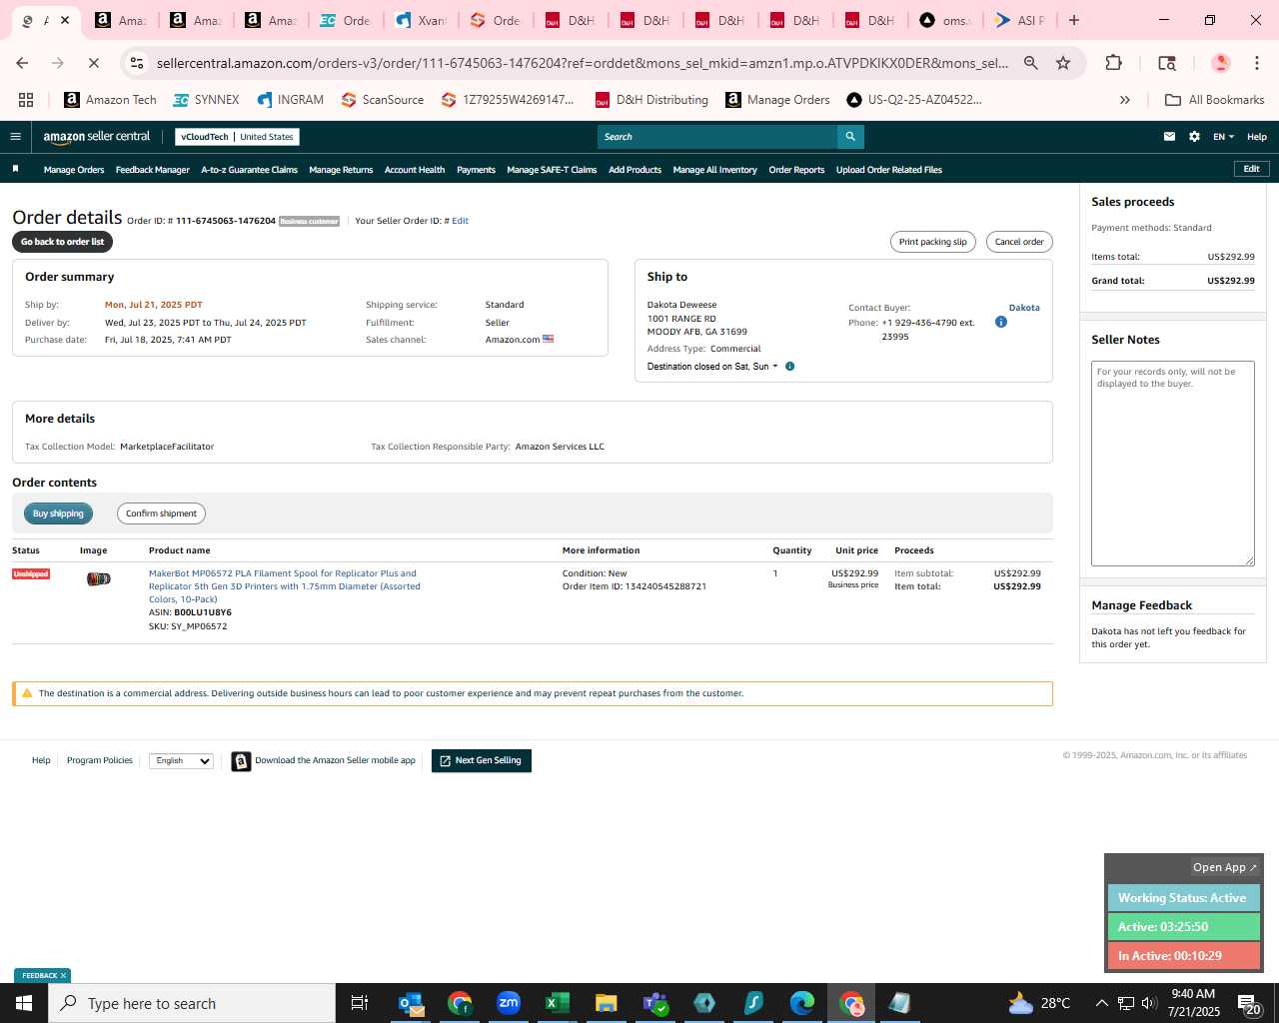
Task: Click the bookmark flag icon beside Manage Orders
Action: [15, 169]
